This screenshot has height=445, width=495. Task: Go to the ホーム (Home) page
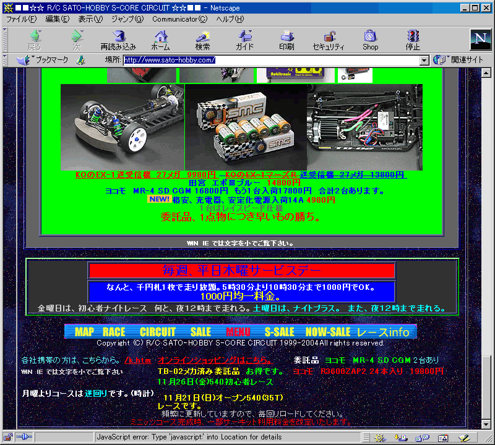161,40
